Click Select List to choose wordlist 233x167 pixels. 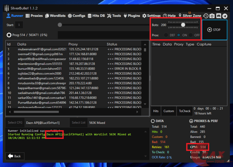point(78,123)
